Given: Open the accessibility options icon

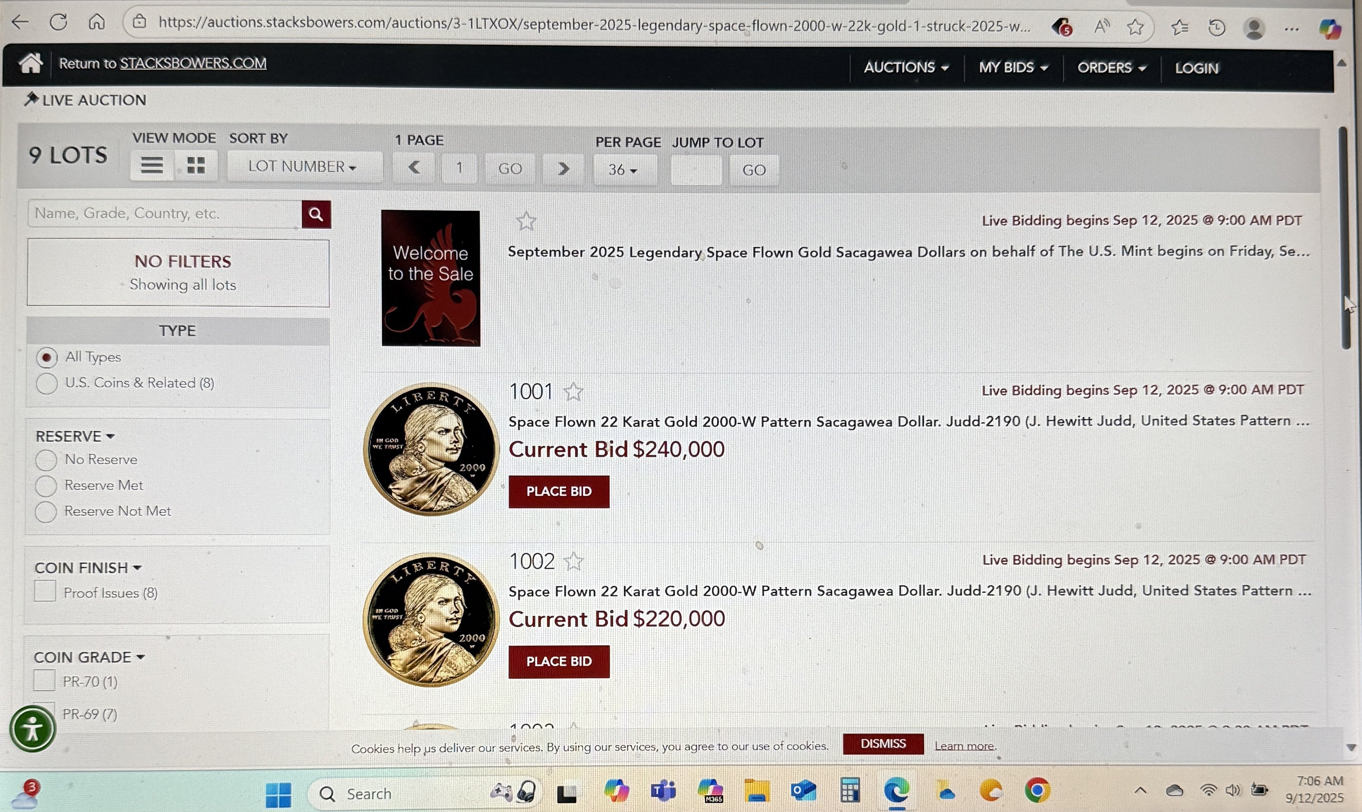Looking at the screenshot, I should (32, 729).
